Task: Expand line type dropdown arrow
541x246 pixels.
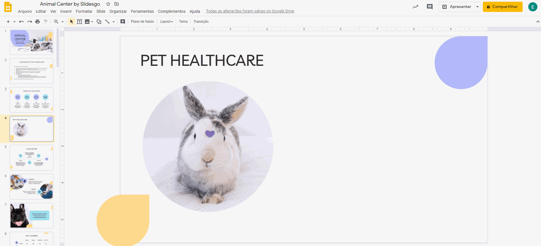Action: tap(114, 22)
